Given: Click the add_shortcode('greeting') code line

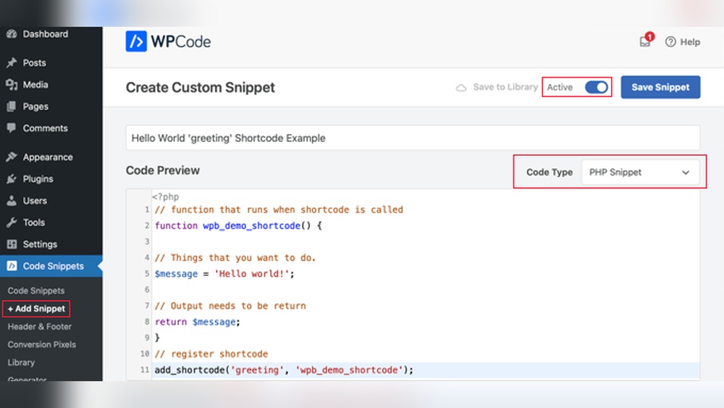Looking at the screenshot, I should pyautogui.click(x=284, y=370).
